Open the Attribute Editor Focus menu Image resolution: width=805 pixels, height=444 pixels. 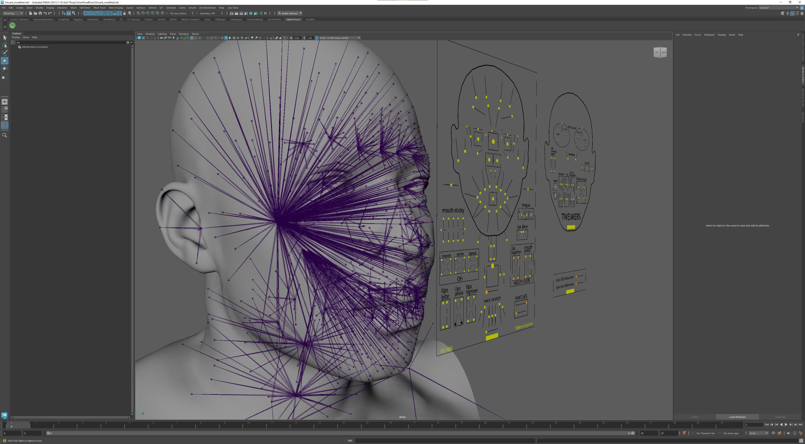point(698,35)
